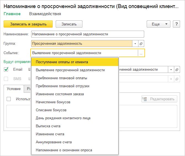Click the question mark help button
Screen dimensions: 185x156
[x=176, y=24]
